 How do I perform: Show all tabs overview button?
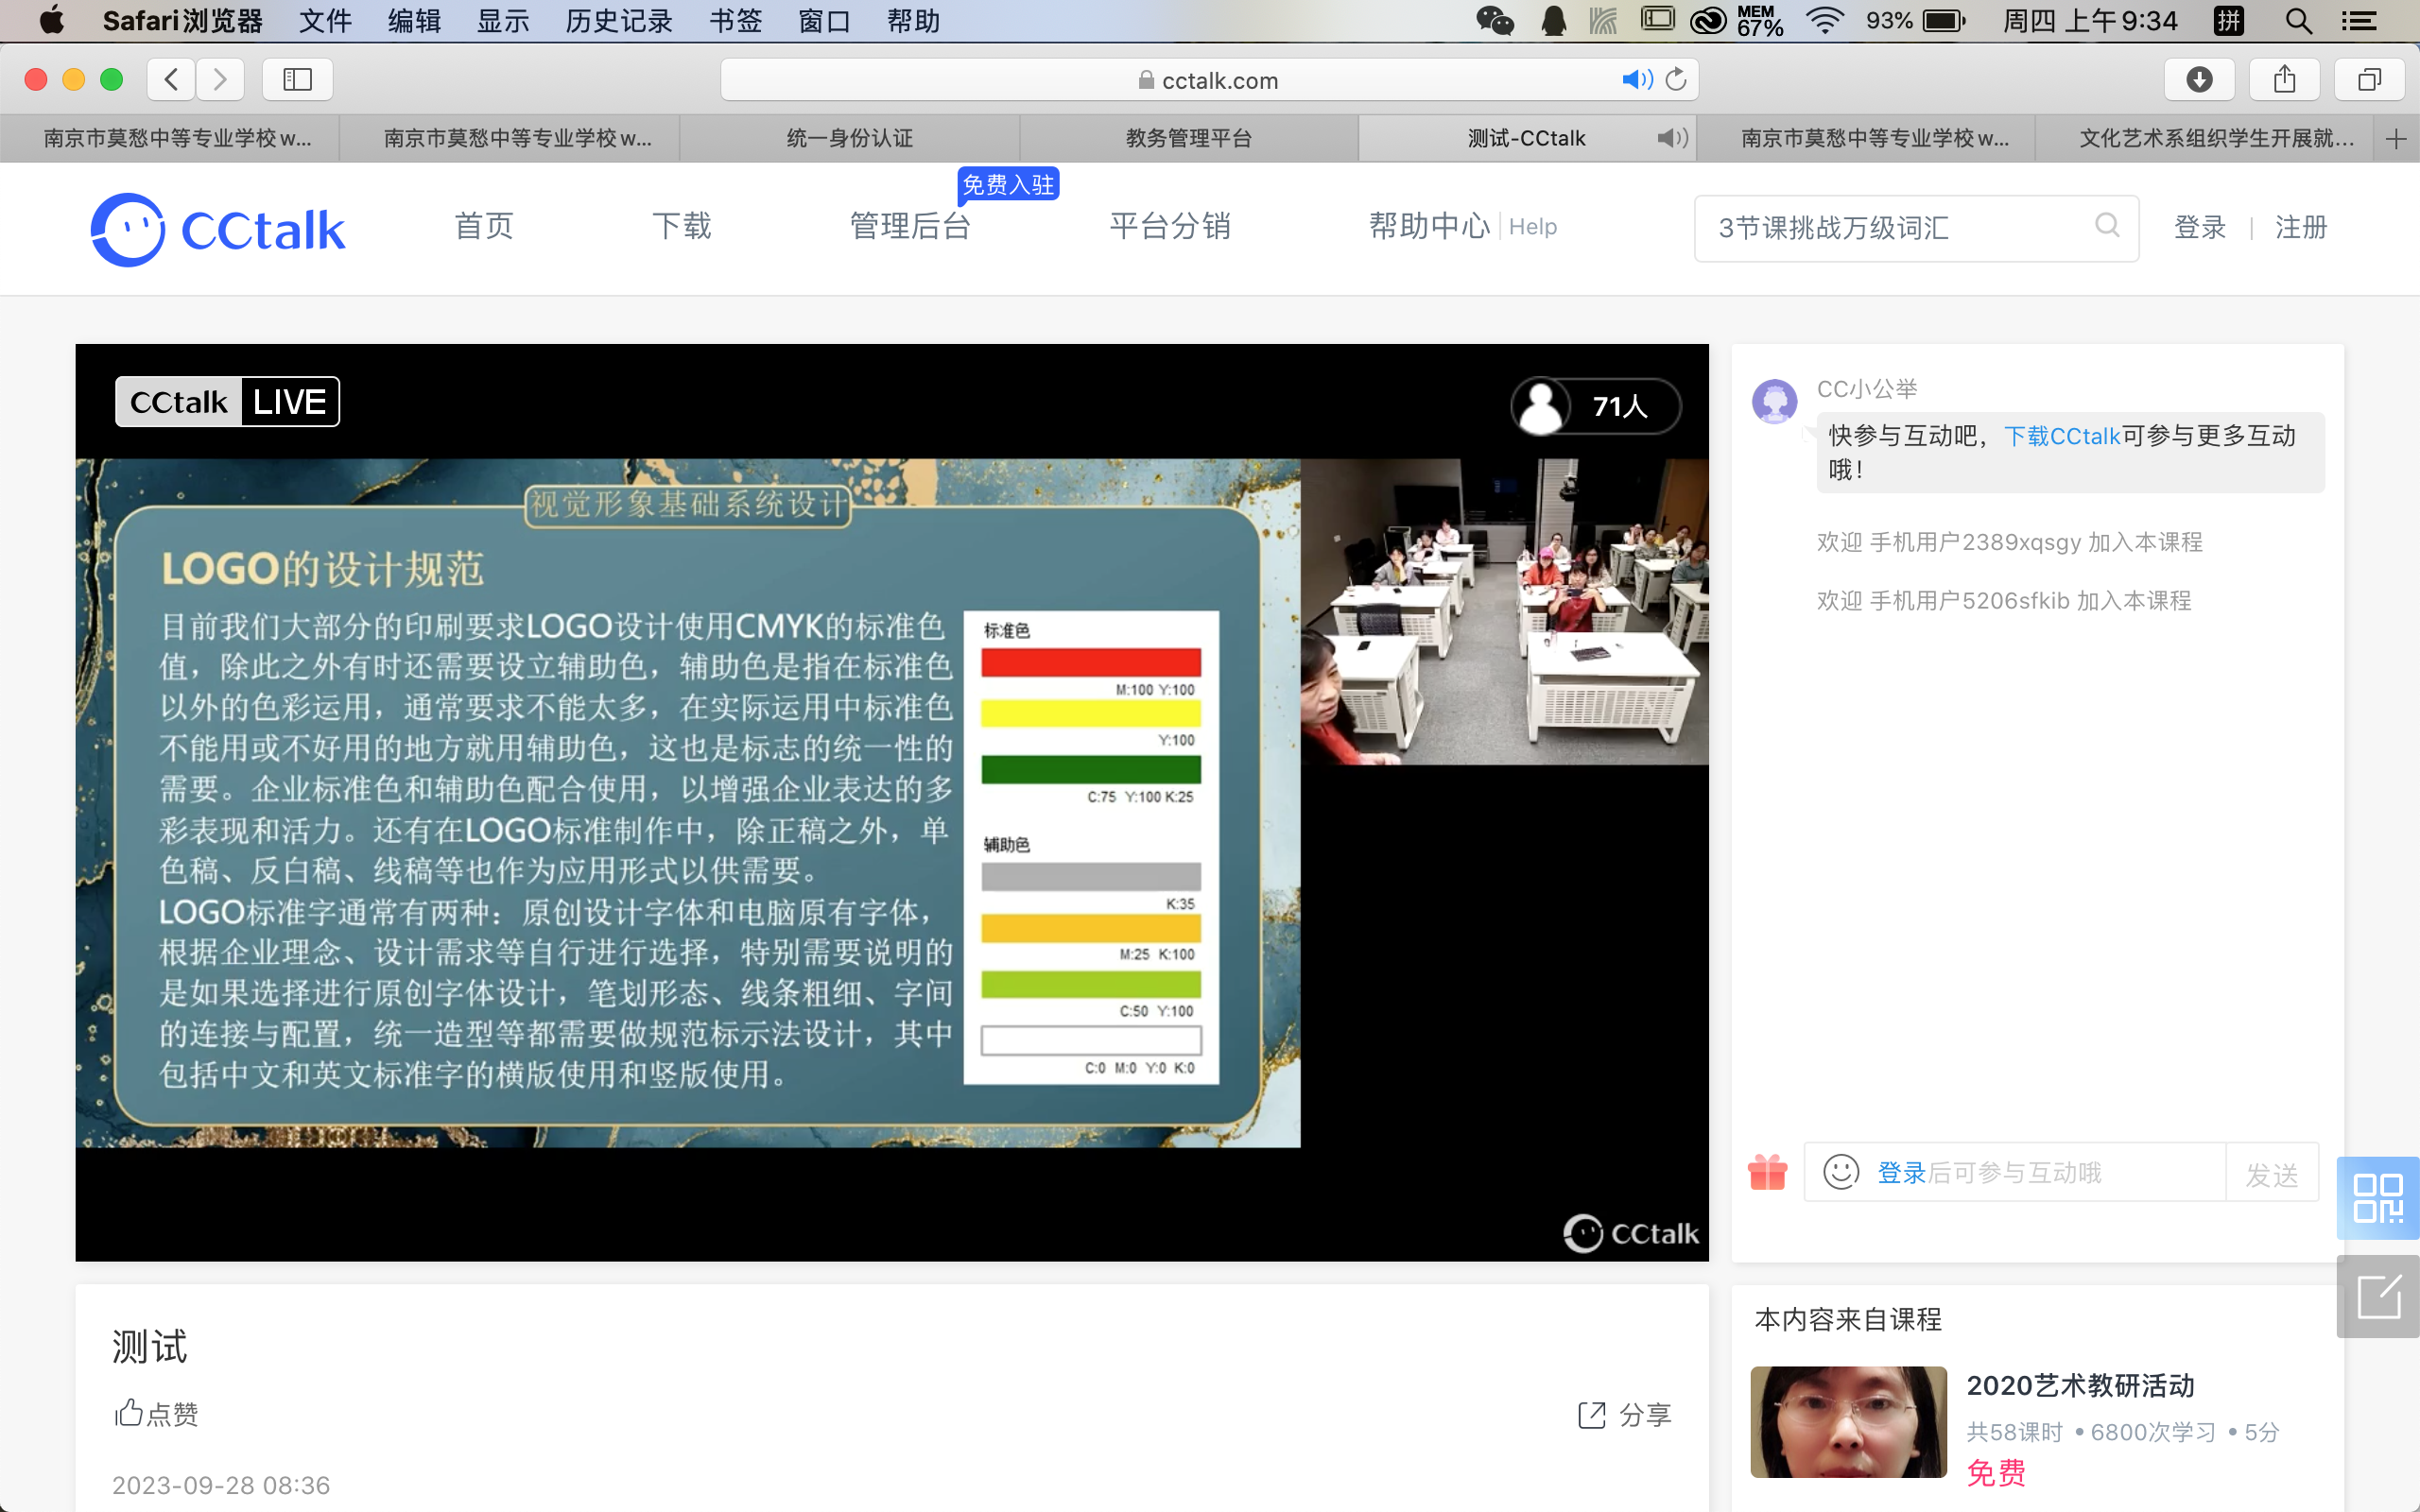[2369, 79]
